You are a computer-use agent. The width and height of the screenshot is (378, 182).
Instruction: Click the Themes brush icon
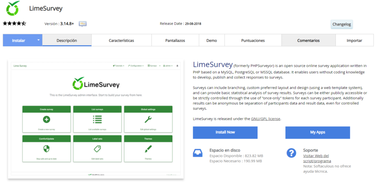coord(148,149)
